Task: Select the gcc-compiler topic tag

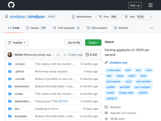Action: (x=143, y=87)
